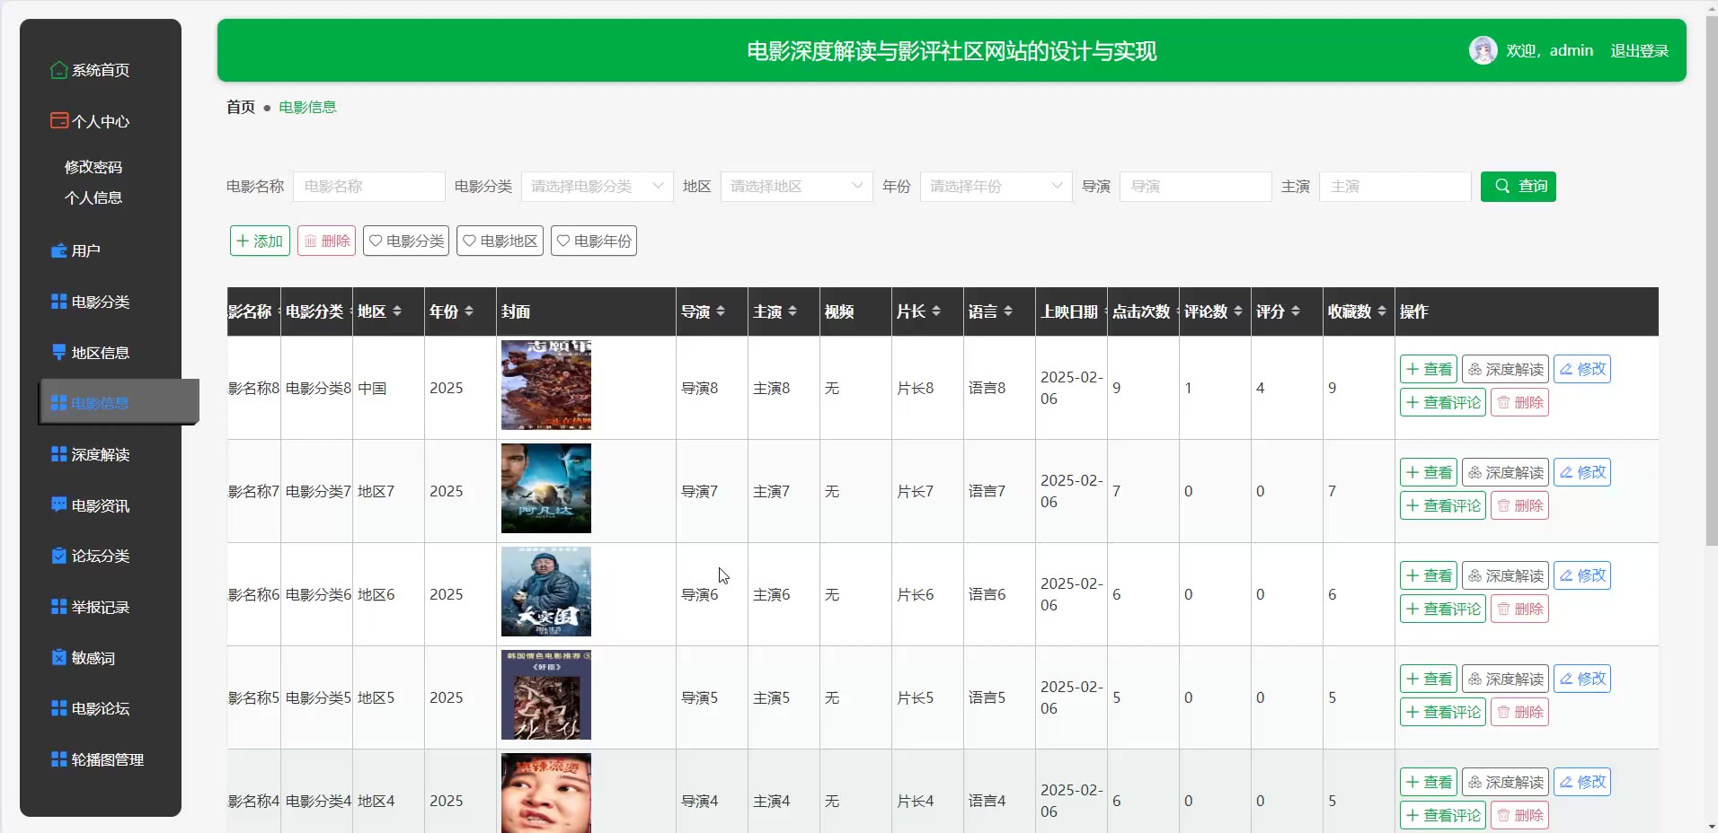Screen dimensions: 1718x833
Task: Click the 地区信息 icon in sidebar
Action: [59, 352]
